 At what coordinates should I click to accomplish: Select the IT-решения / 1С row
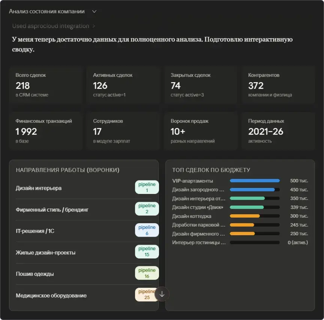(84, 231)
